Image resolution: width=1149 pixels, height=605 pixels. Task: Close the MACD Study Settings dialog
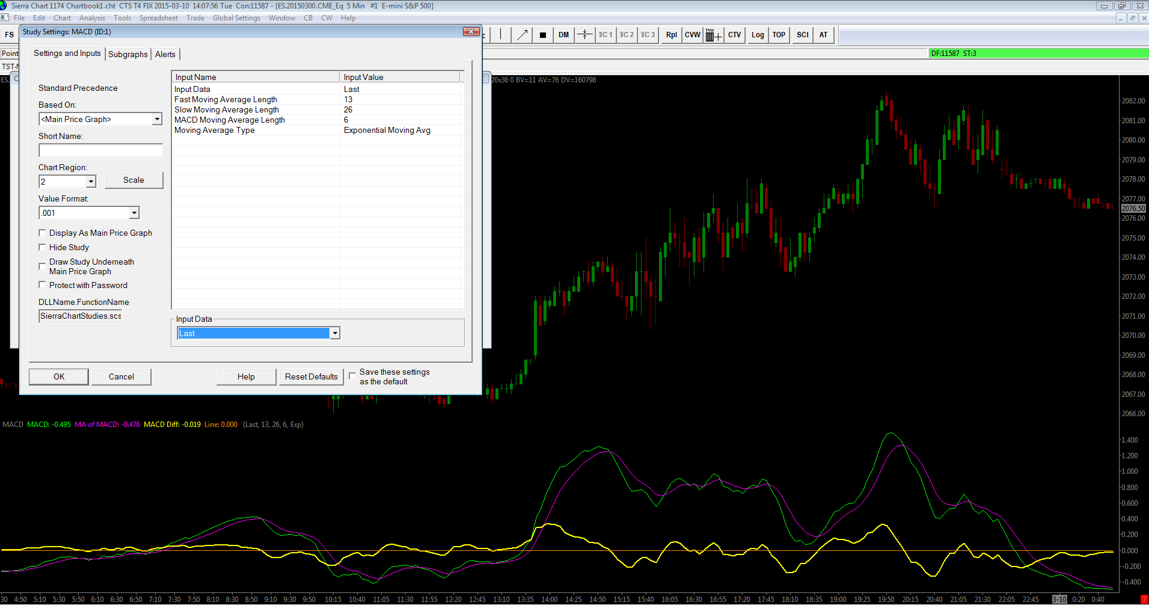[x=471, y=31]
